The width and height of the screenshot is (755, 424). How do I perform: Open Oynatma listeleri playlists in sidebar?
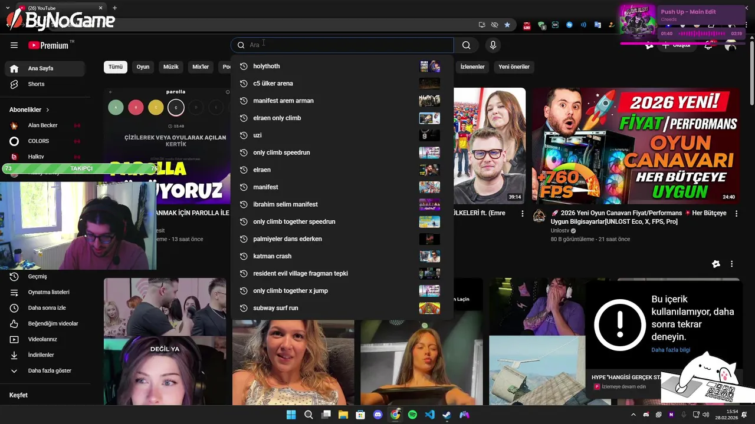click(45, 292)
